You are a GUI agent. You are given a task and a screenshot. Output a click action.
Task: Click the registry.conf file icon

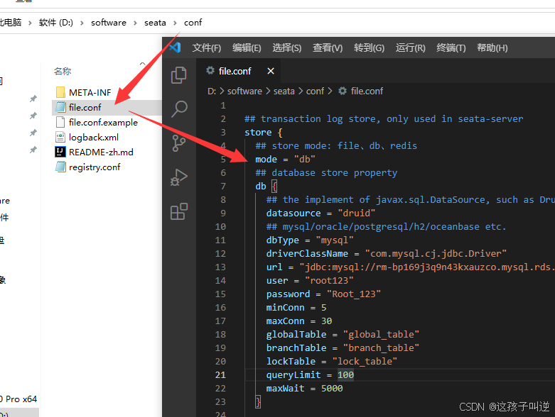click(60, 167)
